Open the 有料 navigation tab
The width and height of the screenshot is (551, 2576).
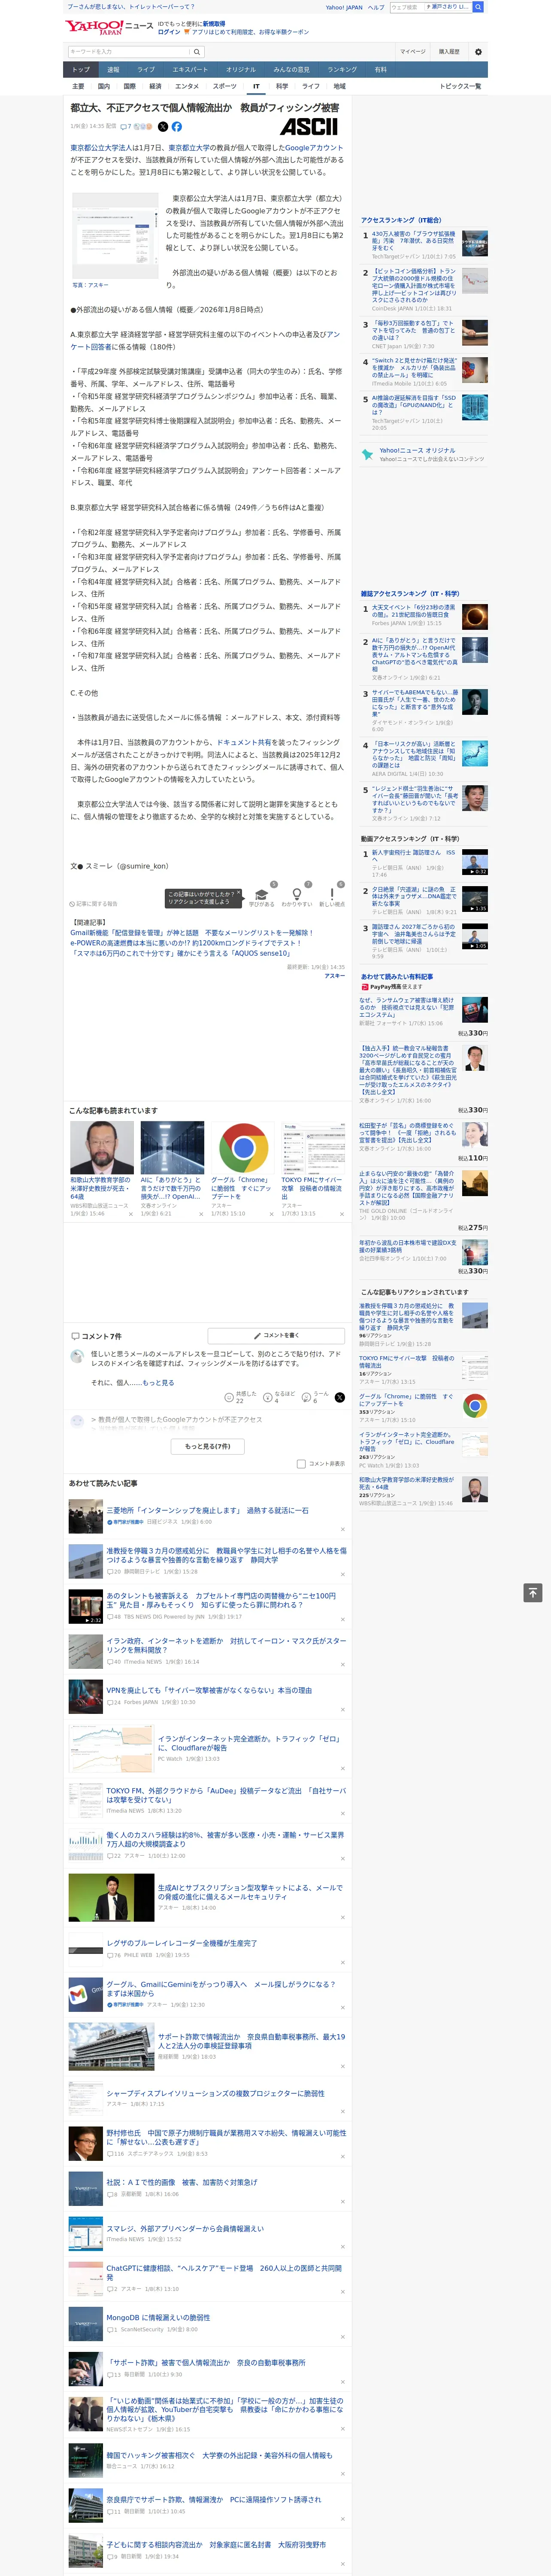click(380, 70)
